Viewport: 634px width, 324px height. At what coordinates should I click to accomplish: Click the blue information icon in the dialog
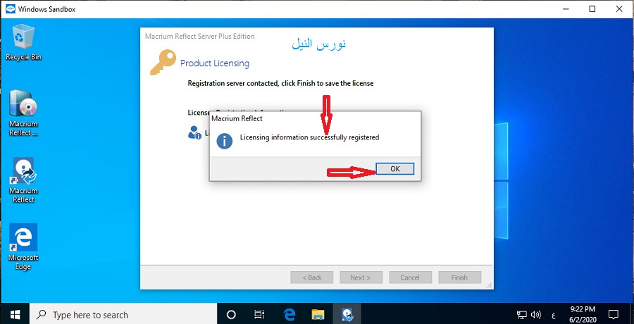pyautogui.click(x=225, y=141)
